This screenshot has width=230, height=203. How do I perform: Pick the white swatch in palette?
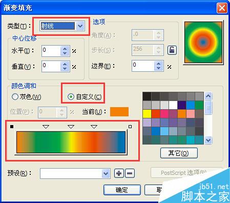pos(173,105)
